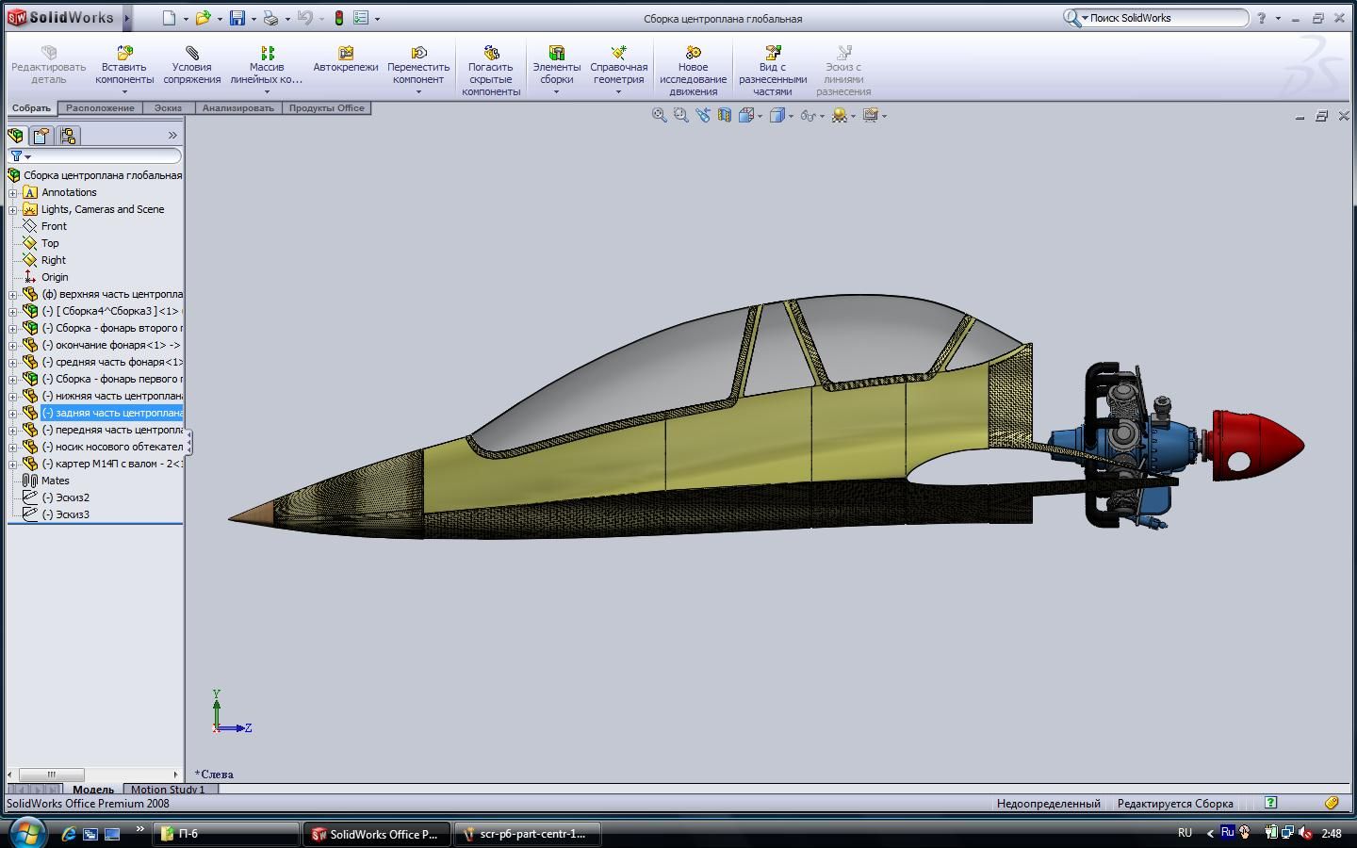Click the Rebuild traffic light icon
Viewport: 1357px width, 848px height.
point(339,18)
